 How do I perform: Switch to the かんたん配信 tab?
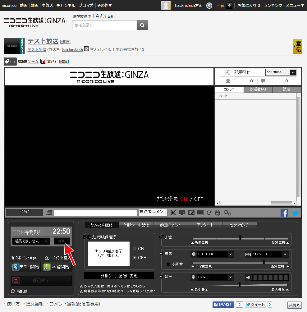click(102, 225)
